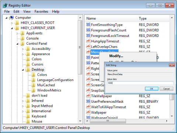Image resolution: width=177 pixels, height=133 pixels.
Task: Select the Mouse tree key
Action: click(x=37, y=122)
